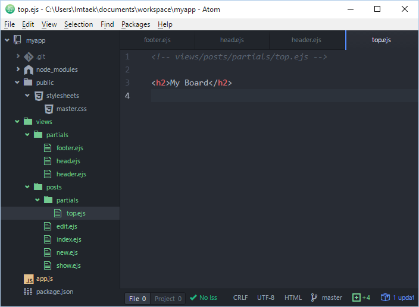Image resolution: width=419 pixels, height=307 pixels.
Task: Click the My Board heading code line
Action: click(192, 83)
